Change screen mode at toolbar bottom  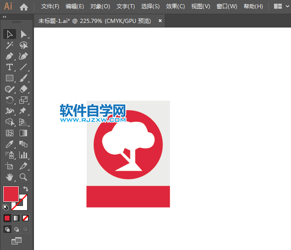tap(17, 241)
